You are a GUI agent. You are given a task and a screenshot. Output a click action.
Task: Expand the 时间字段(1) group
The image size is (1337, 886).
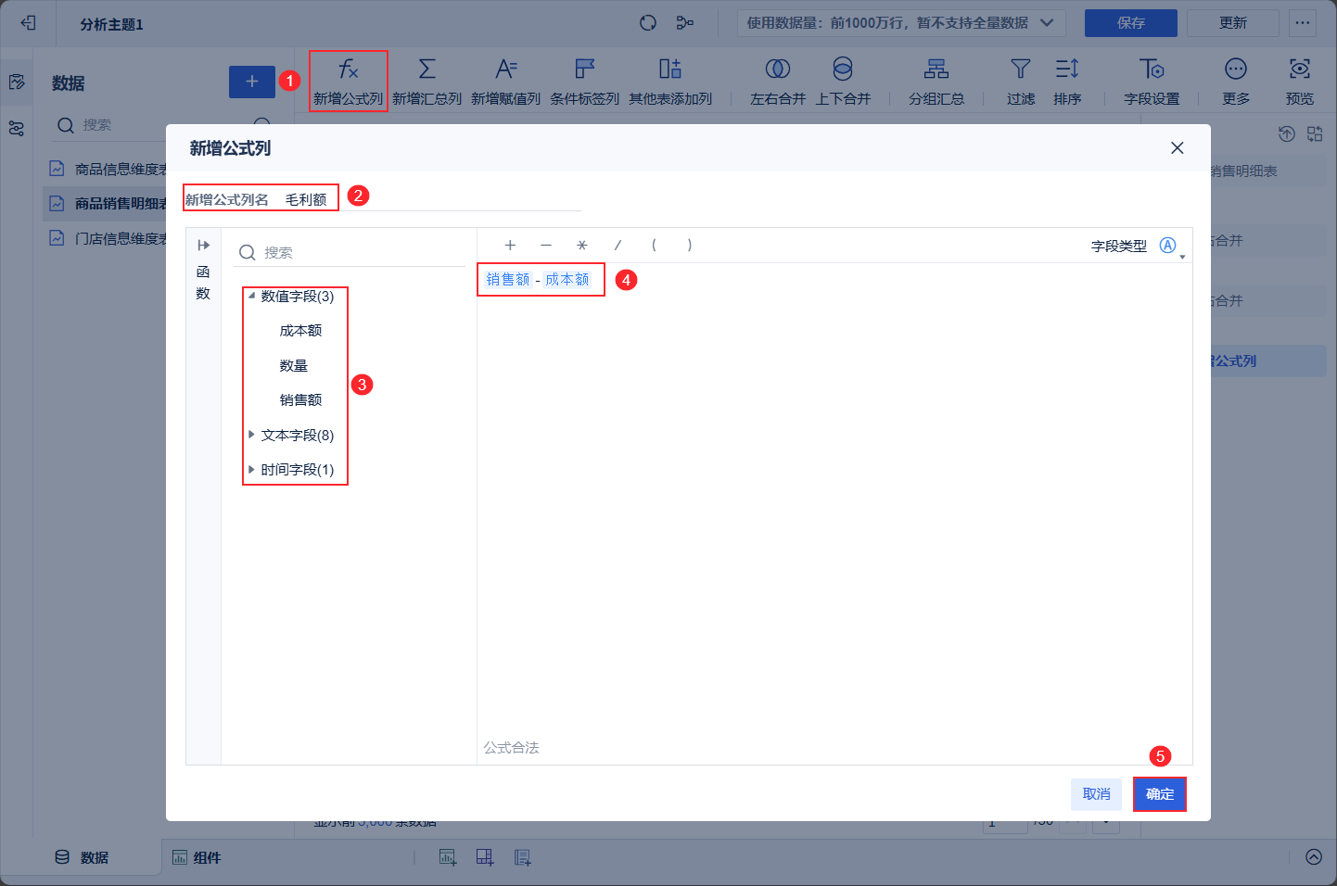[251, 469]
